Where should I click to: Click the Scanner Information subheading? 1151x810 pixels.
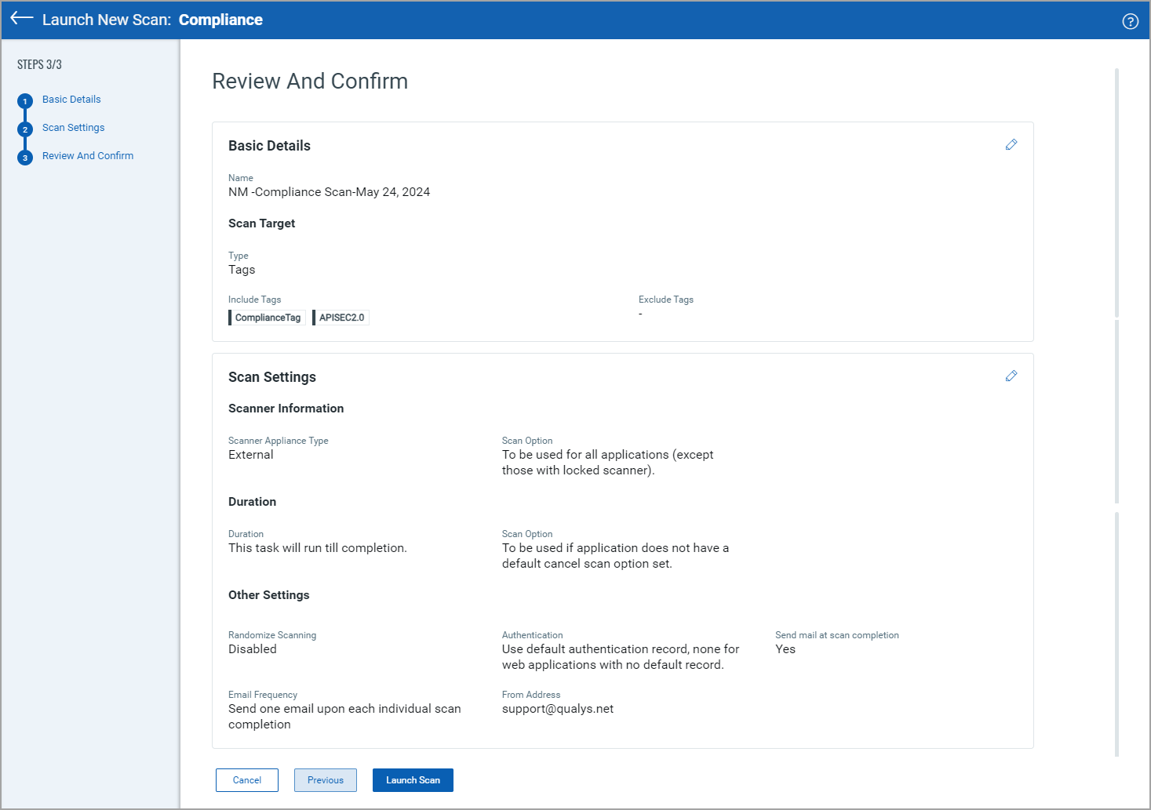click(286, 409)
